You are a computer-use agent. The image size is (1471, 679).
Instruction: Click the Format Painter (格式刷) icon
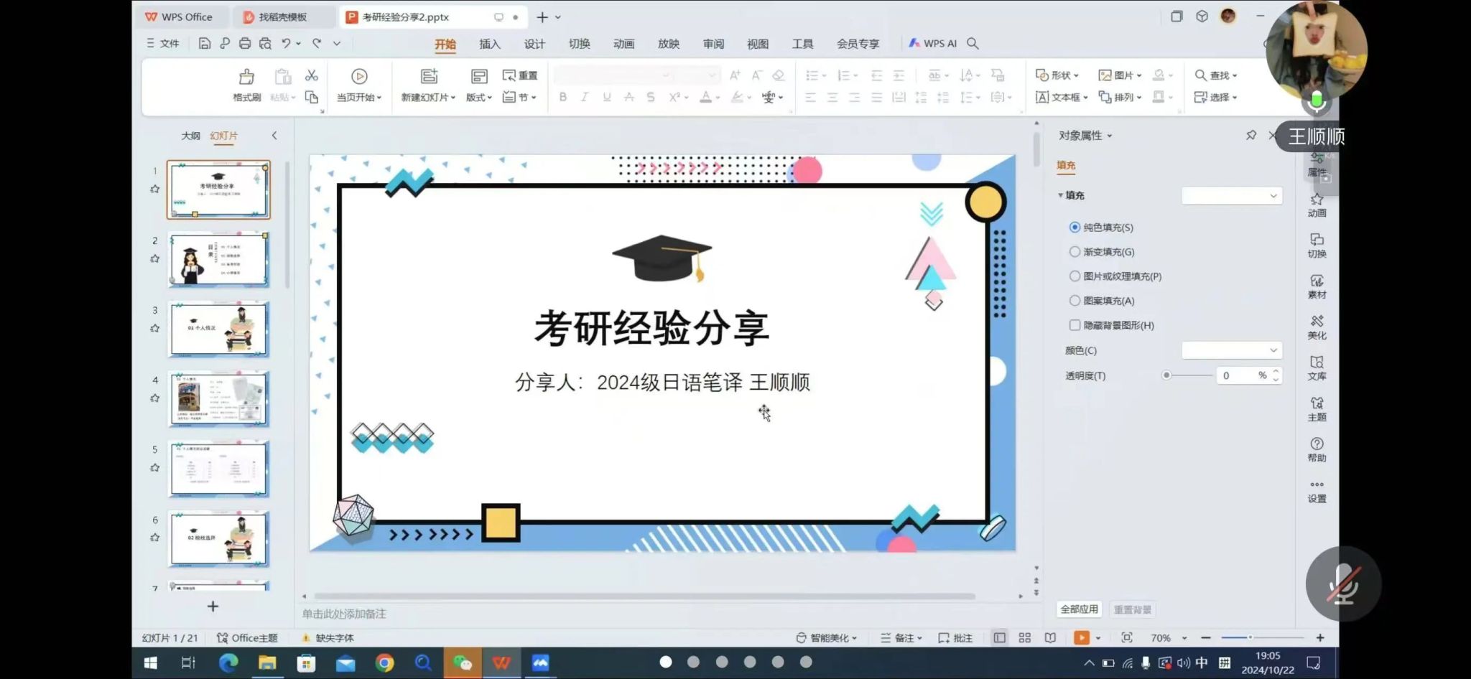pyautogui.click(x=246, y=78)
